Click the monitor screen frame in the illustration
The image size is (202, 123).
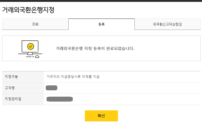pyautogui.click(x=30, y=46)
